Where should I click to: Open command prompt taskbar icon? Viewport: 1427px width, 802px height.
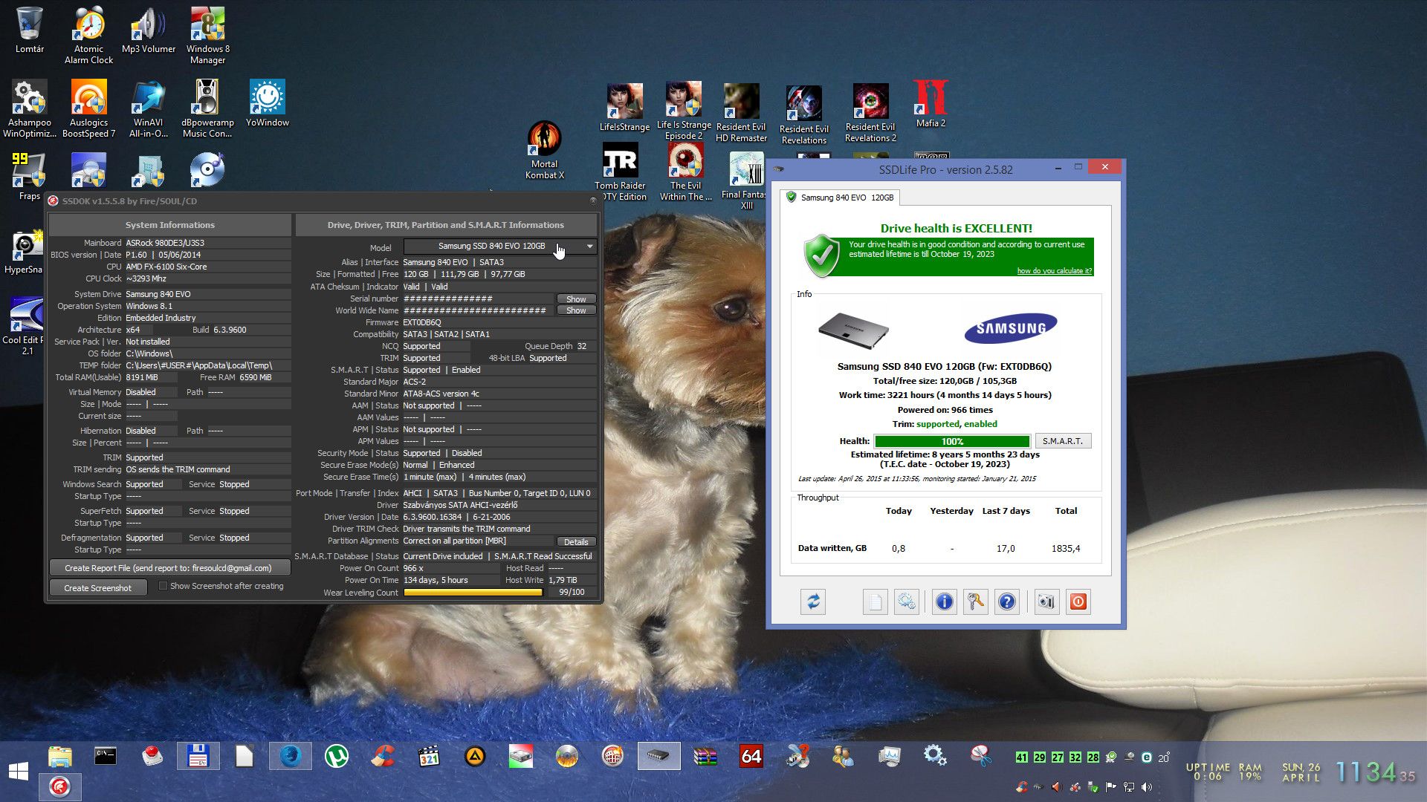pyautogui.click(x=106, y=756)
